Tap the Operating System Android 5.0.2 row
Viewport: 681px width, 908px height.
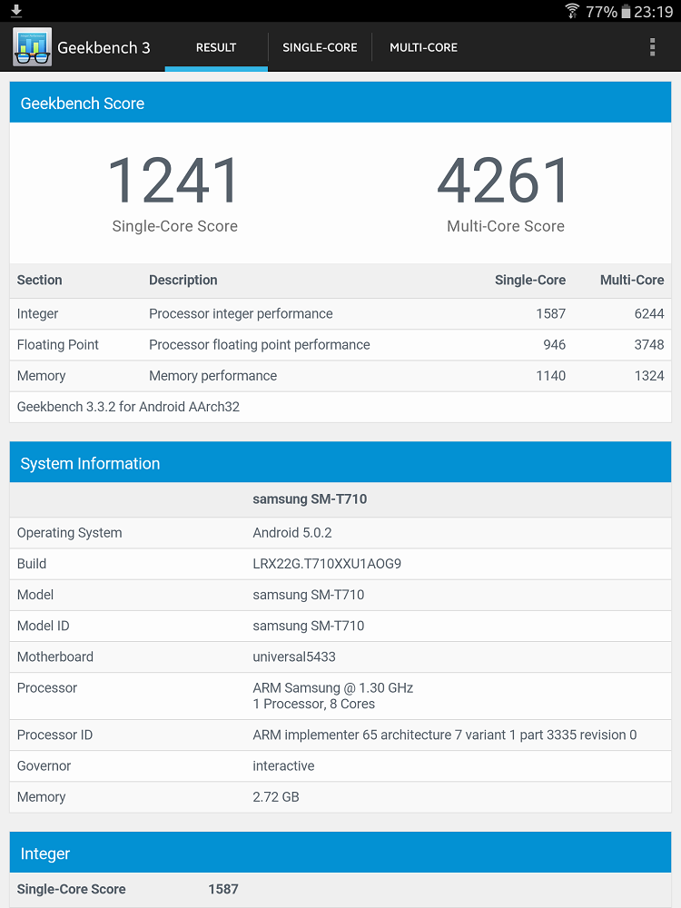pyautogui.click(x=340, y=533)
